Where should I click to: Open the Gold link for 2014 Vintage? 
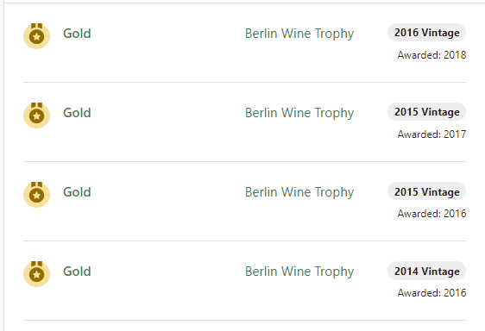(x=77, y=272)
